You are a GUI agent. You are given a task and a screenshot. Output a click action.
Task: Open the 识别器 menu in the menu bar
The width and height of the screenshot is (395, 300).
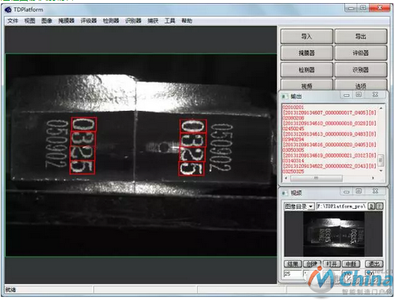[133, 21]
